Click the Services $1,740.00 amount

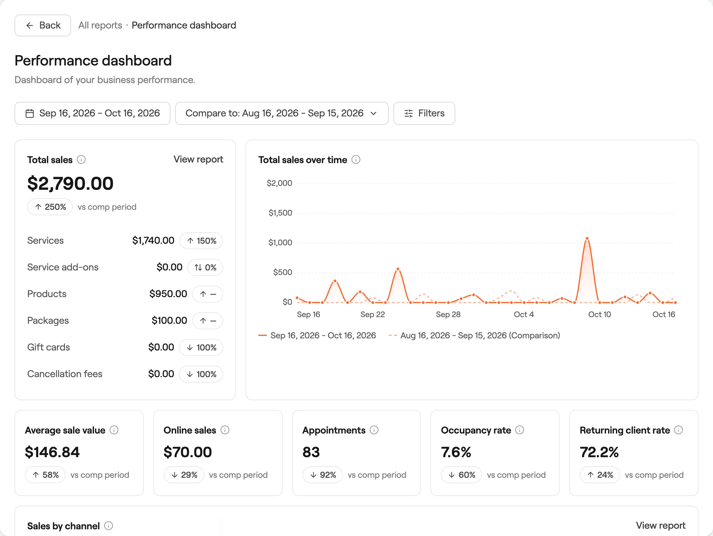point(153,240)
